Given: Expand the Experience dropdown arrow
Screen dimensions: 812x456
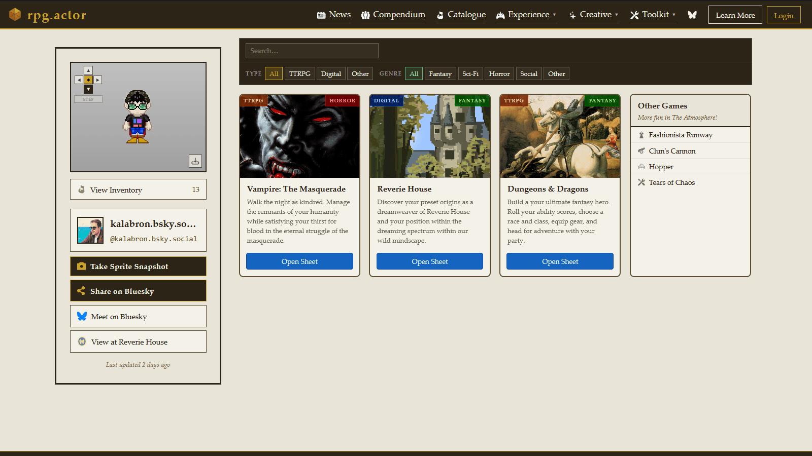Looking at the screenshot, I should click(x=555, y=15).
